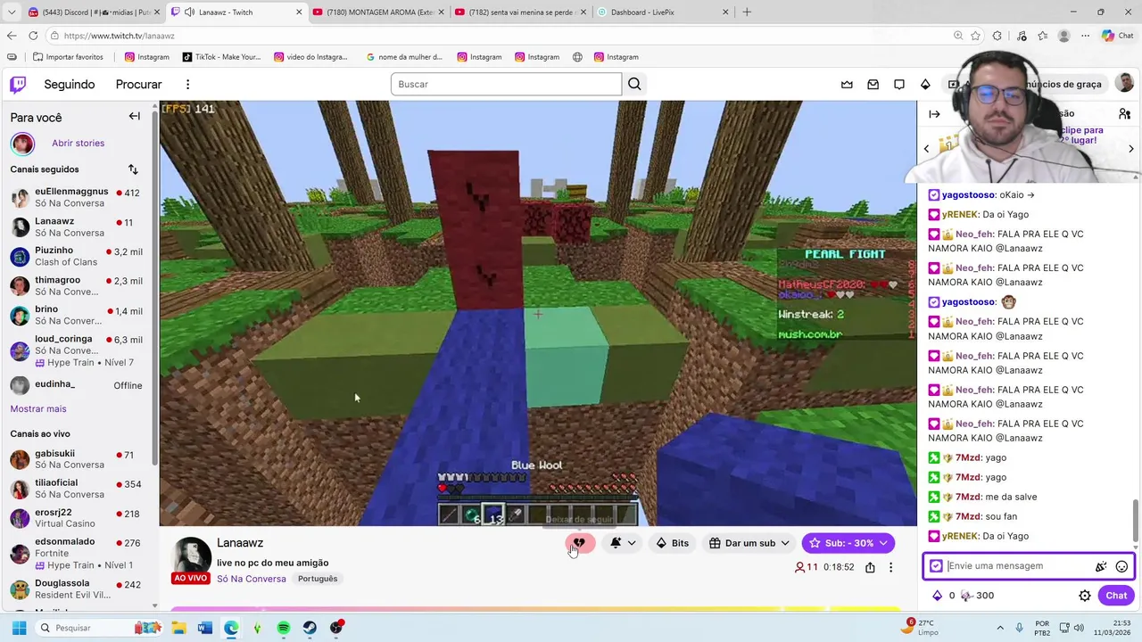This screenshot has width=1142, height=642.
Task: Click the Twitch user profile avatar
Action: [x=1124, y=84]
